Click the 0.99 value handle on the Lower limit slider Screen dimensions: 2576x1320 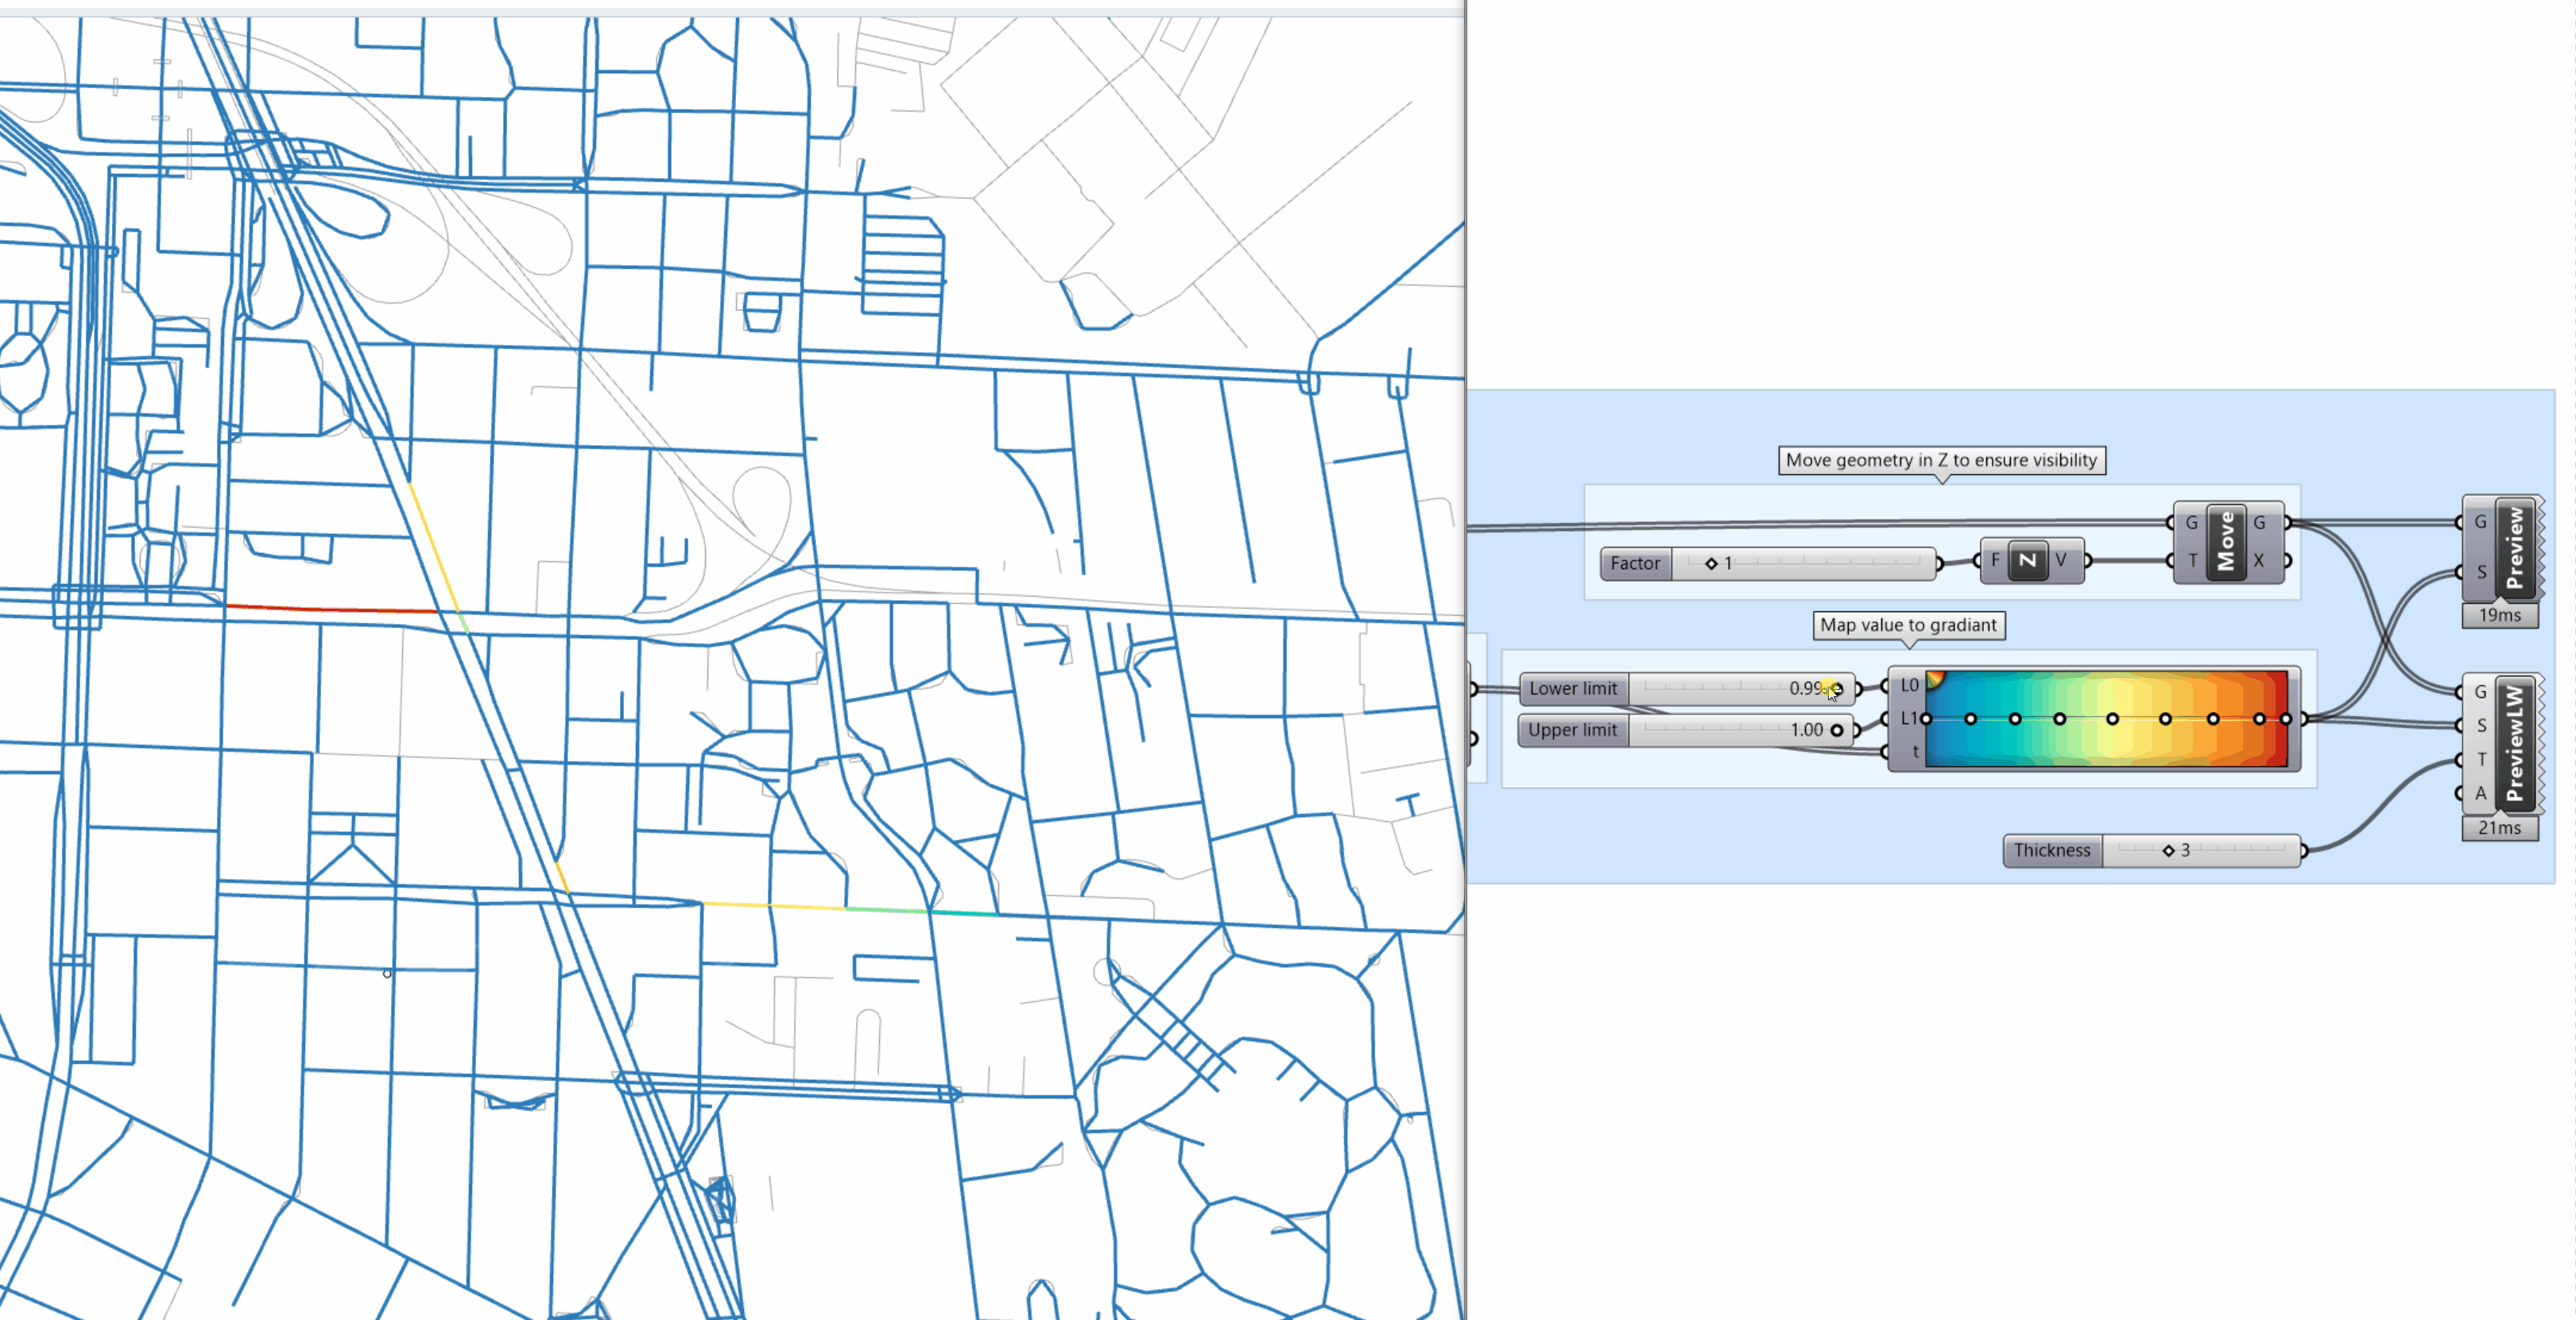click(1837, 688)
